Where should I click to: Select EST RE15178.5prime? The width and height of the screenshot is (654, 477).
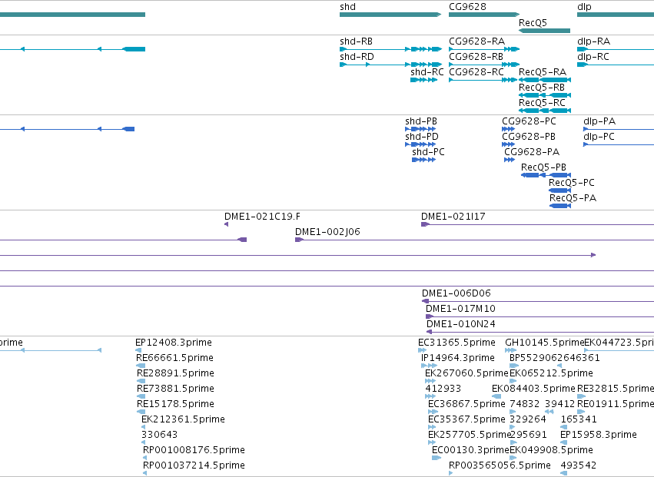141,412
